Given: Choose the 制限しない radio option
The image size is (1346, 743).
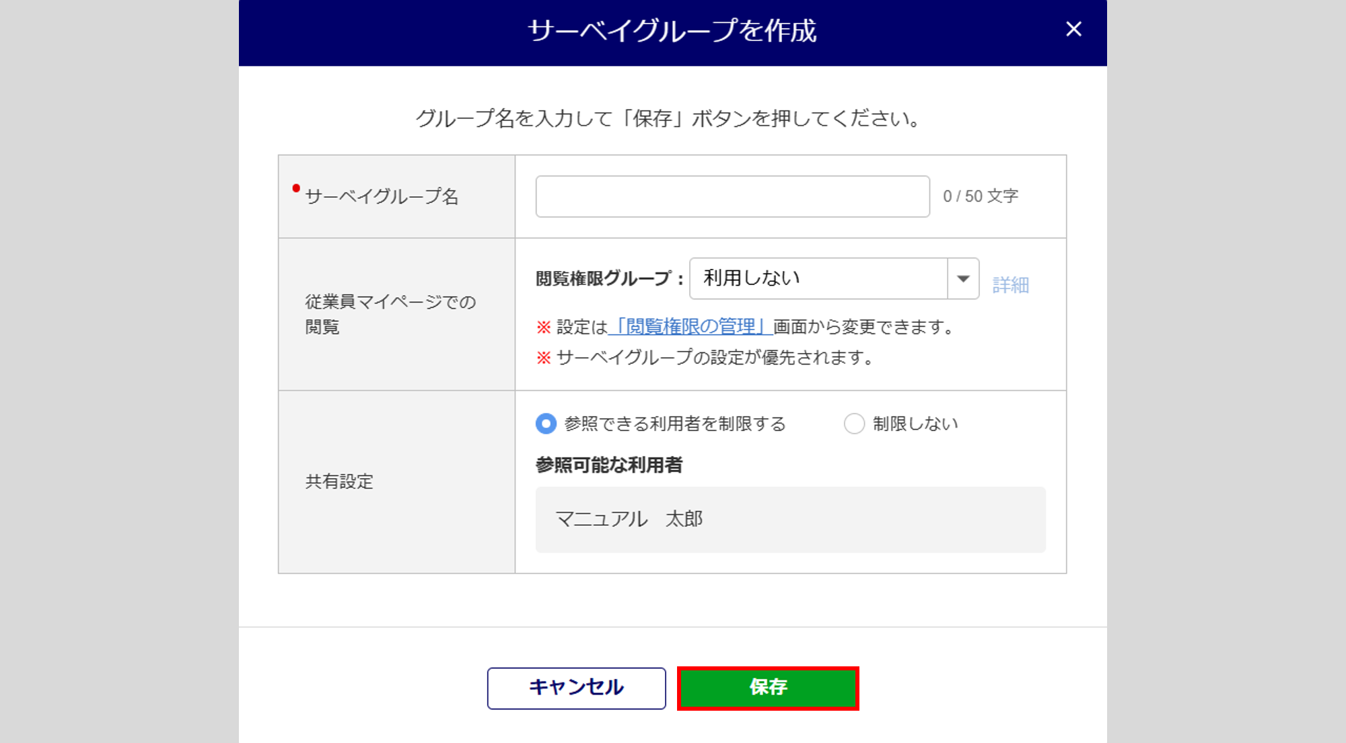Looking at the screenshot, I should click(854, 424).
